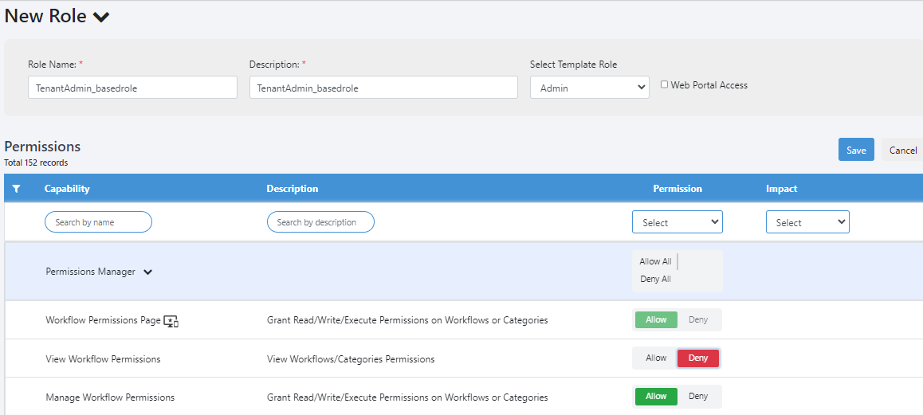Set Manage Workflow Permissions to Deny
The width and height of the screenshot is (923, 415).
pyautogui.click(x=698, y=396)
